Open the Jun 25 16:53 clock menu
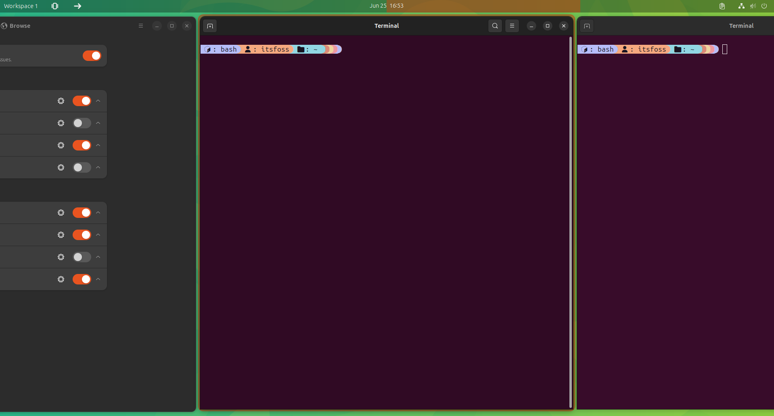774x416 pixels. pyautogui.click(x=386, y=6)
